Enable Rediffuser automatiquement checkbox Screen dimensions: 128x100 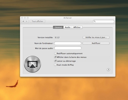(x=55, y=53)
